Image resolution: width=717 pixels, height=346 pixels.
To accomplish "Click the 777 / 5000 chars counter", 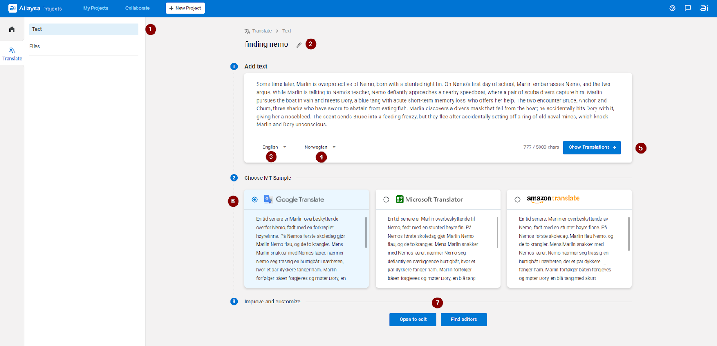I will pos(541,147).
